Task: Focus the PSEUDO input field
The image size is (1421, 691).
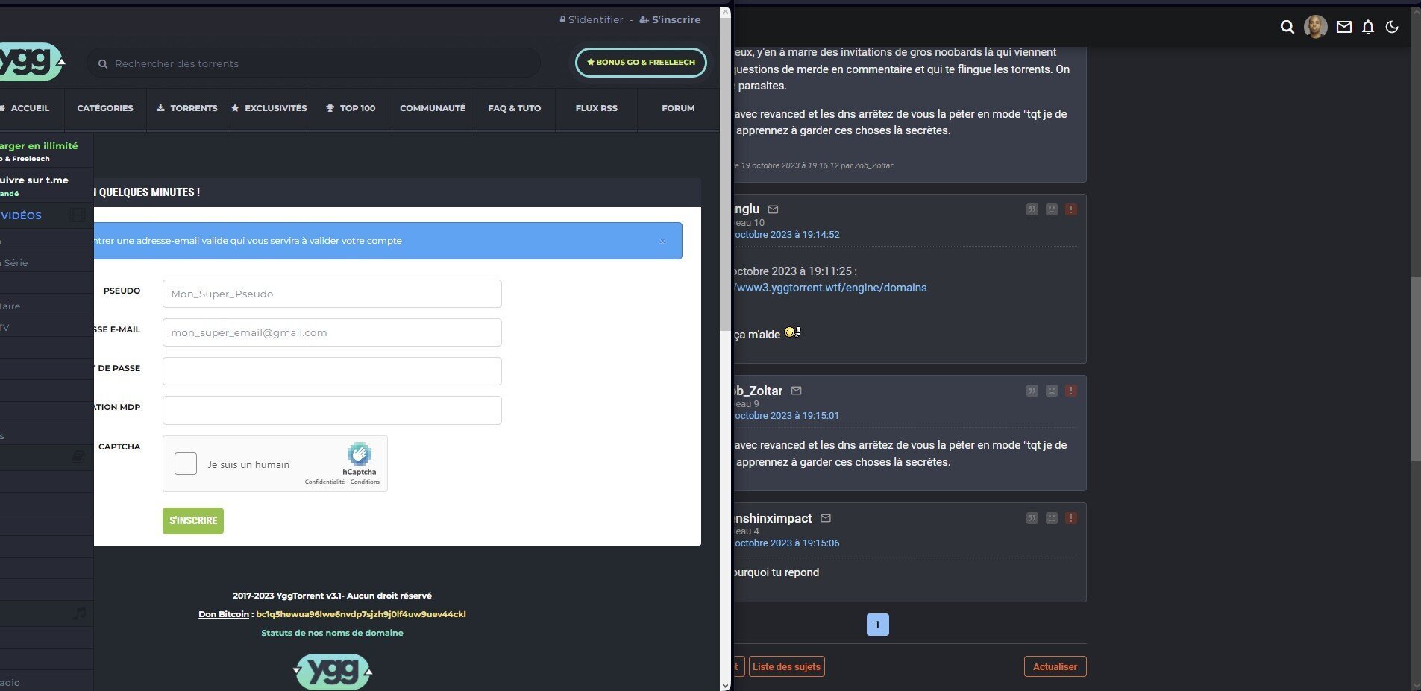Action: coord(332,294)
